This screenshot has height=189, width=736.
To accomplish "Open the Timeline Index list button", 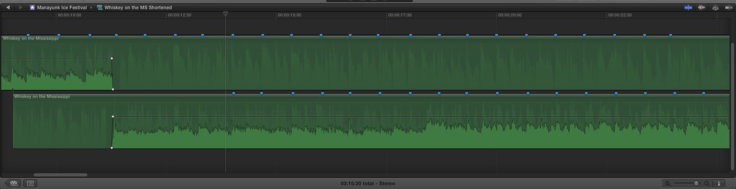I will pyautogui.click(x=30, y=183).
